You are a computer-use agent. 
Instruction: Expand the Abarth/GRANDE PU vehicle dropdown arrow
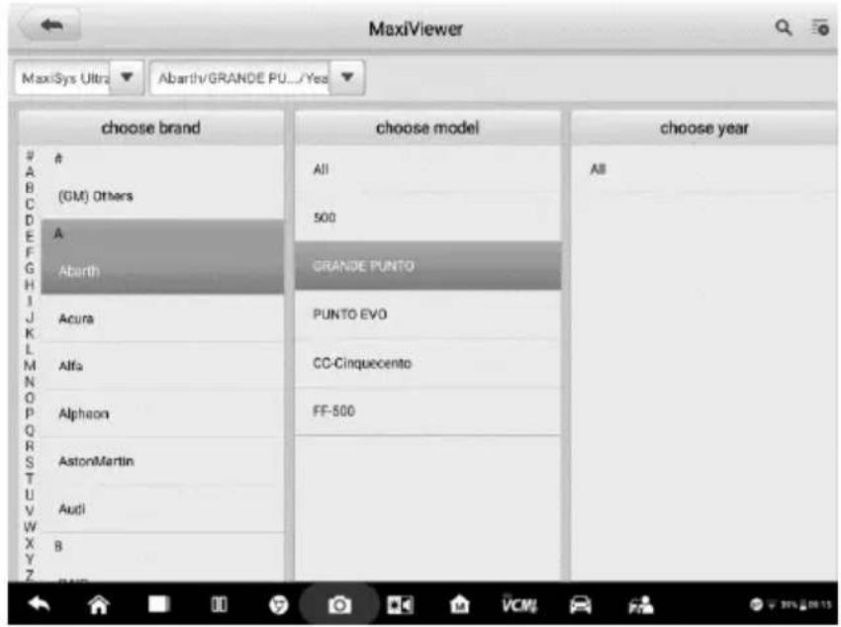tap(347, 78)
